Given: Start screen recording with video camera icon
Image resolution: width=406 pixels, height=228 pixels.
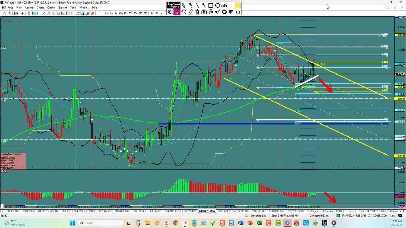Looking at the screenshot, I should tap(211, 12).
